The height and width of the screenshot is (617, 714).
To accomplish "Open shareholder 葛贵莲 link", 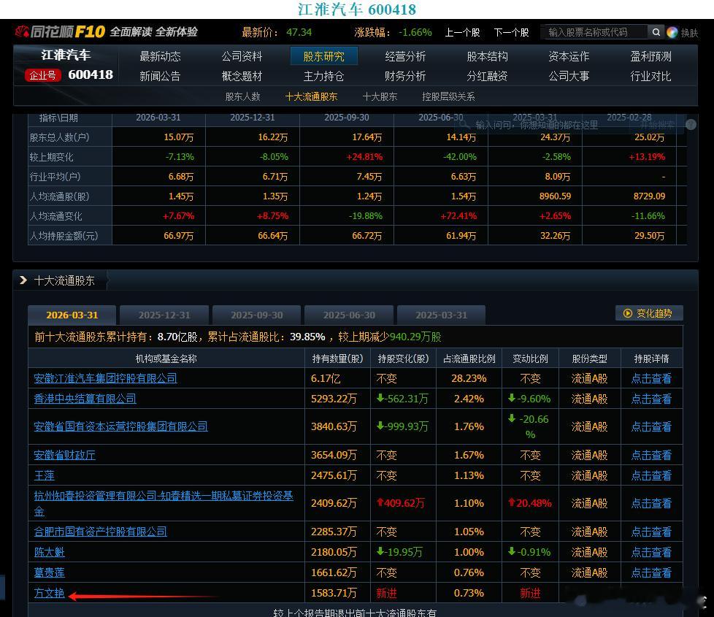I will [x=49, y=573].
